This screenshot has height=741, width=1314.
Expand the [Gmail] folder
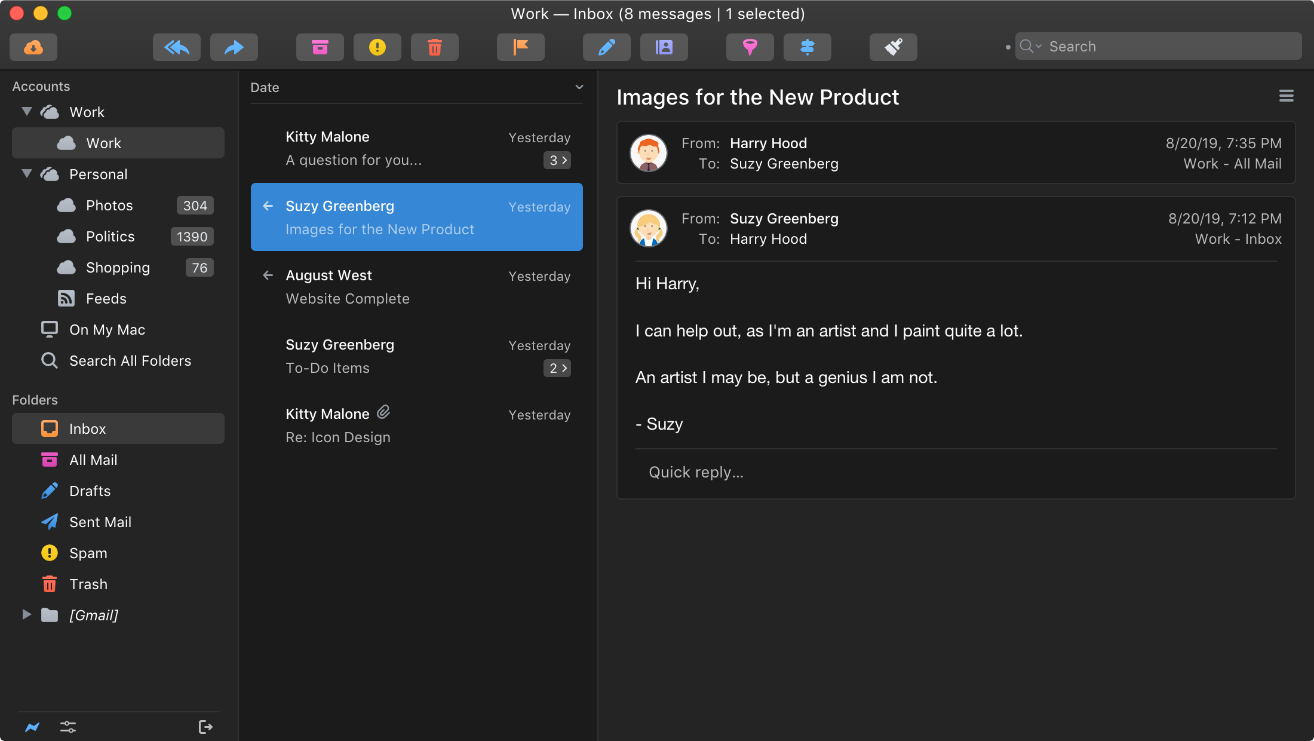click(27, 615)
